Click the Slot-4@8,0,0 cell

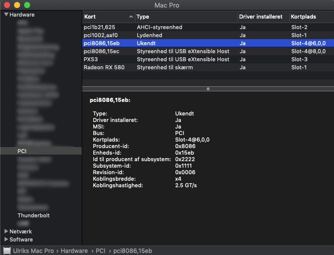click(308, 51)
